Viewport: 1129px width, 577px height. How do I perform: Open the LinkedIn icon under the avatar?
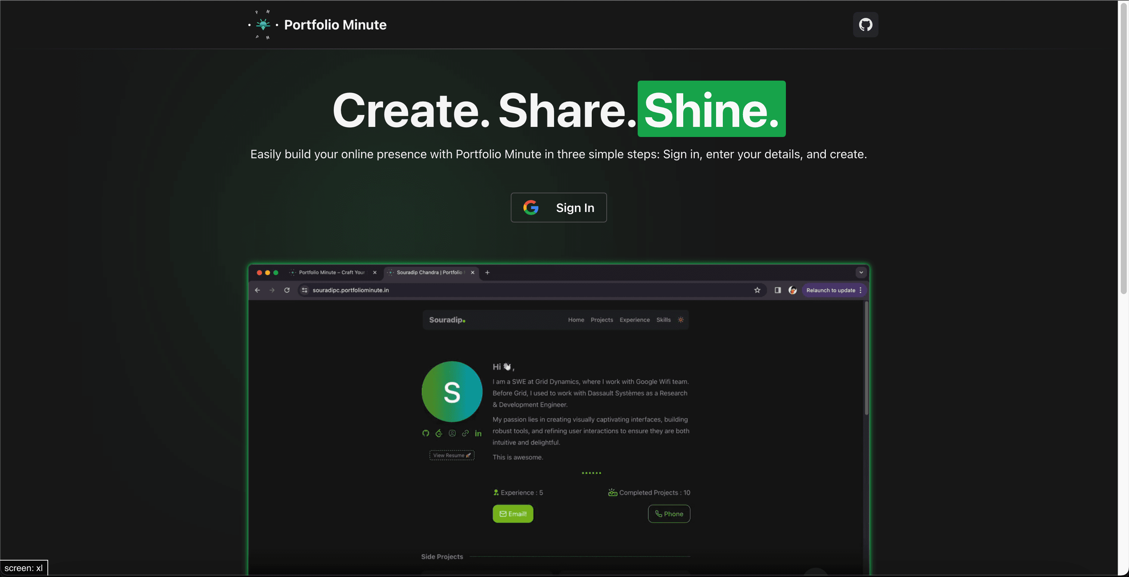click(478, 433)
